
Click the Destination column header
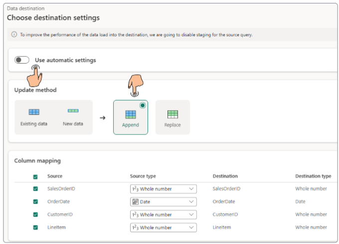[225, 176]
